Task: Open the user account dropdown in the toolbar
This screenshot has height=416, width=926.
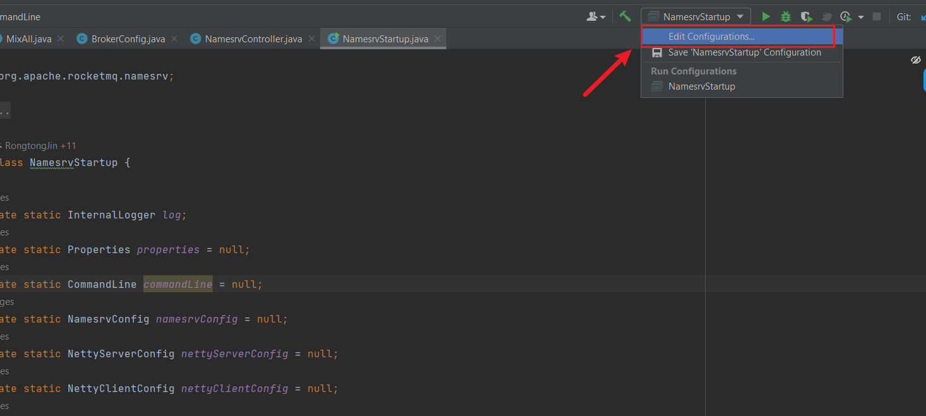Action: (596, 16)
